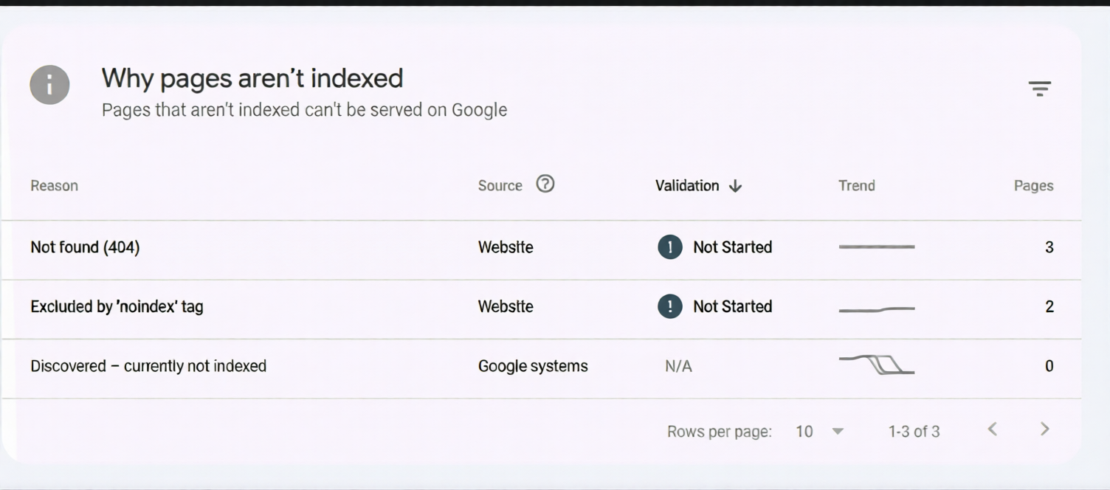Select the Excluded by noindex tag row
The height and width of the screenshot is (490, 1110).
pos(117,306)
